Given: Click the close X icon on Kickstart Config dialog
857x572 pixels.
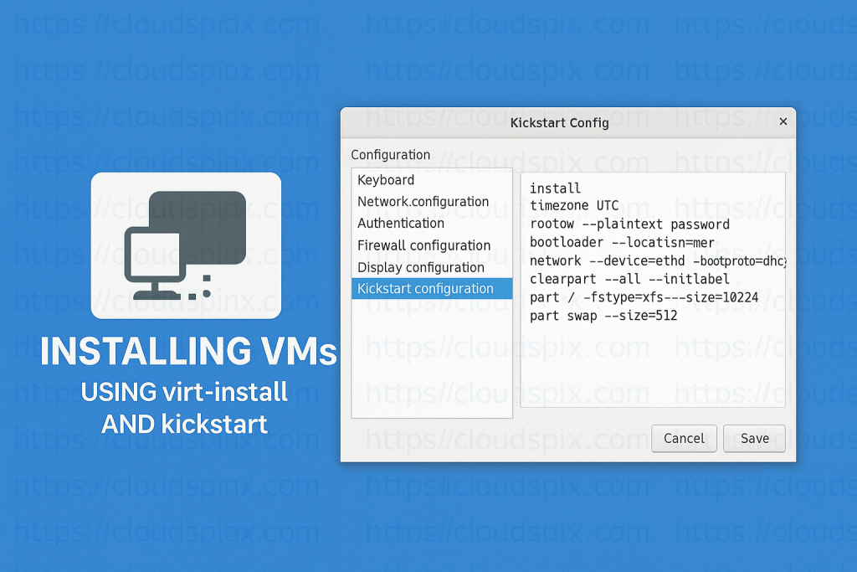Looking at the screenshot, I should pos(783,121).
